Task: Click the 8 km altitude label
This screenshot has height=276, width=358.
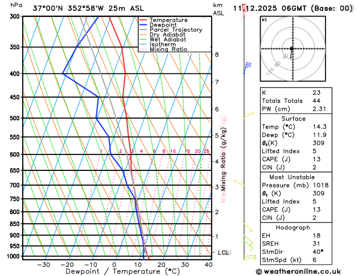Action: click(x=217, y=55)
